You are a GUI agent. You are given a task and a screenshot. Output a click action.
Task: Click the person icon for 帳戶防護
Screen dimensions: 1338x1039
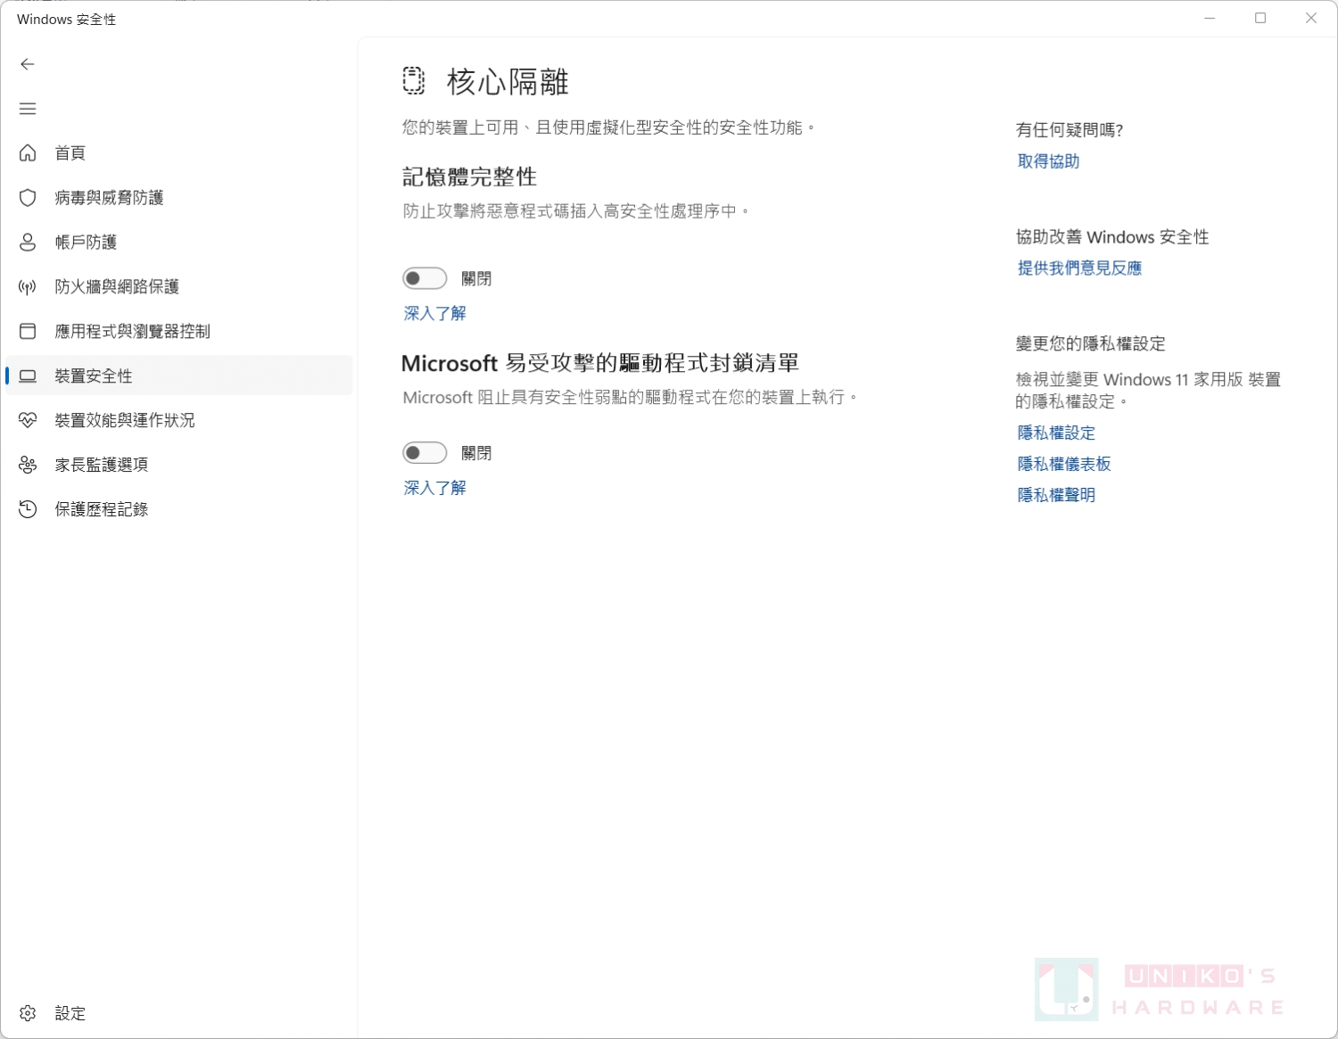coord(28,243)
